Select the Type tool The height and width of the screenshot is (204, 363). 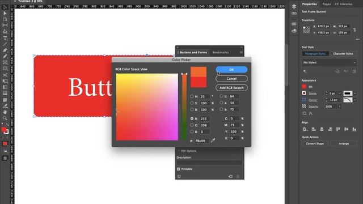(x=5, y=38)
